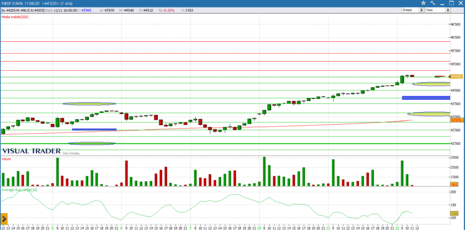The image size is (465, 230).
Task: Click the range text '(m. 44205-M. 44615 A:44205)'
Action: pos(23,10)
